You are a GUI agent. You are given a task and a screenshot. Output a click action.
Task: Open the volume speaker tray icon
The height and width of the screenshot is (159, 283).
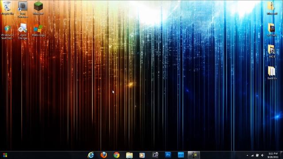click(x=263, y=155)
